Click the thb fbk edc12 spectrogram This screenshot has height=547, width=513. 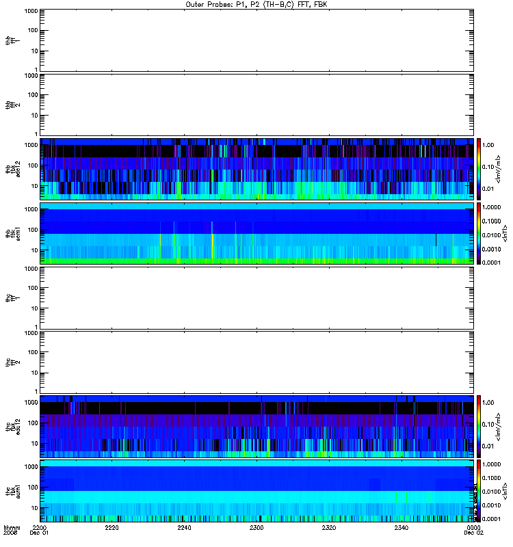[x=256, y=169]
